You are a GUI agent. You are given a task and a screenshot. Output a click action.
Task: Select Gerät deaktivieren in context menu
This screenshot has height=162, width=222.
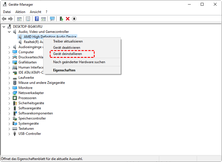(x=67, y=48)
